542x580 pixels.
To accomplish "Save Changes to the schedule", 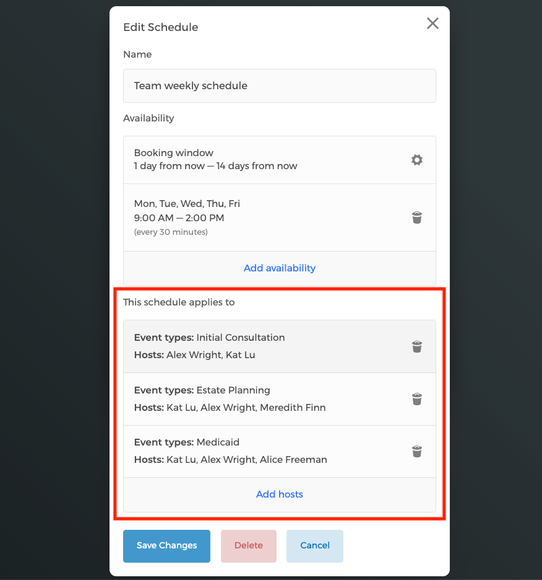I will 166,546.
